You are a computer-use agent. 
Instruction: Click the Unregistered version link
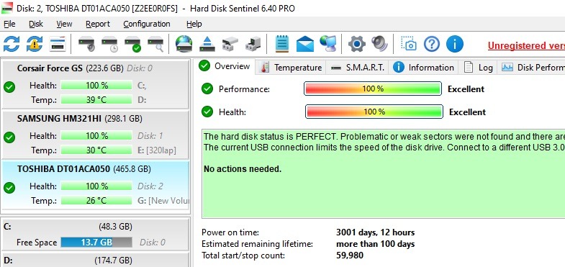pos(526,46)
